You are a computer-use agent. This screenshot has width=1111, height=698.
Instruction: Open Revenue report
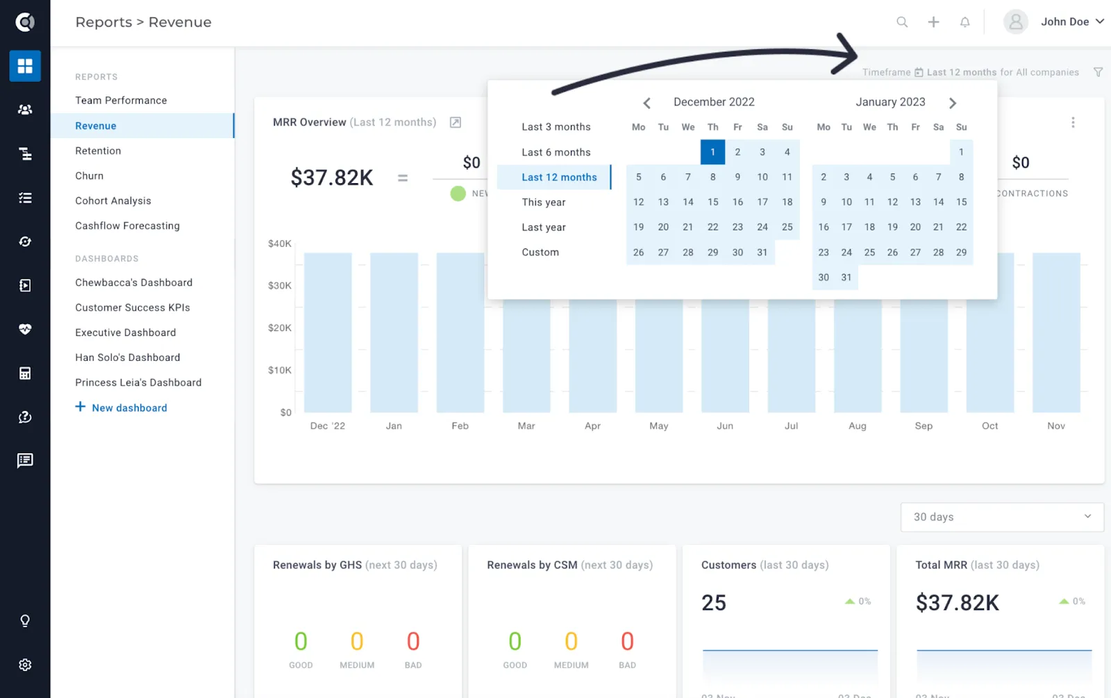point(142,126)
